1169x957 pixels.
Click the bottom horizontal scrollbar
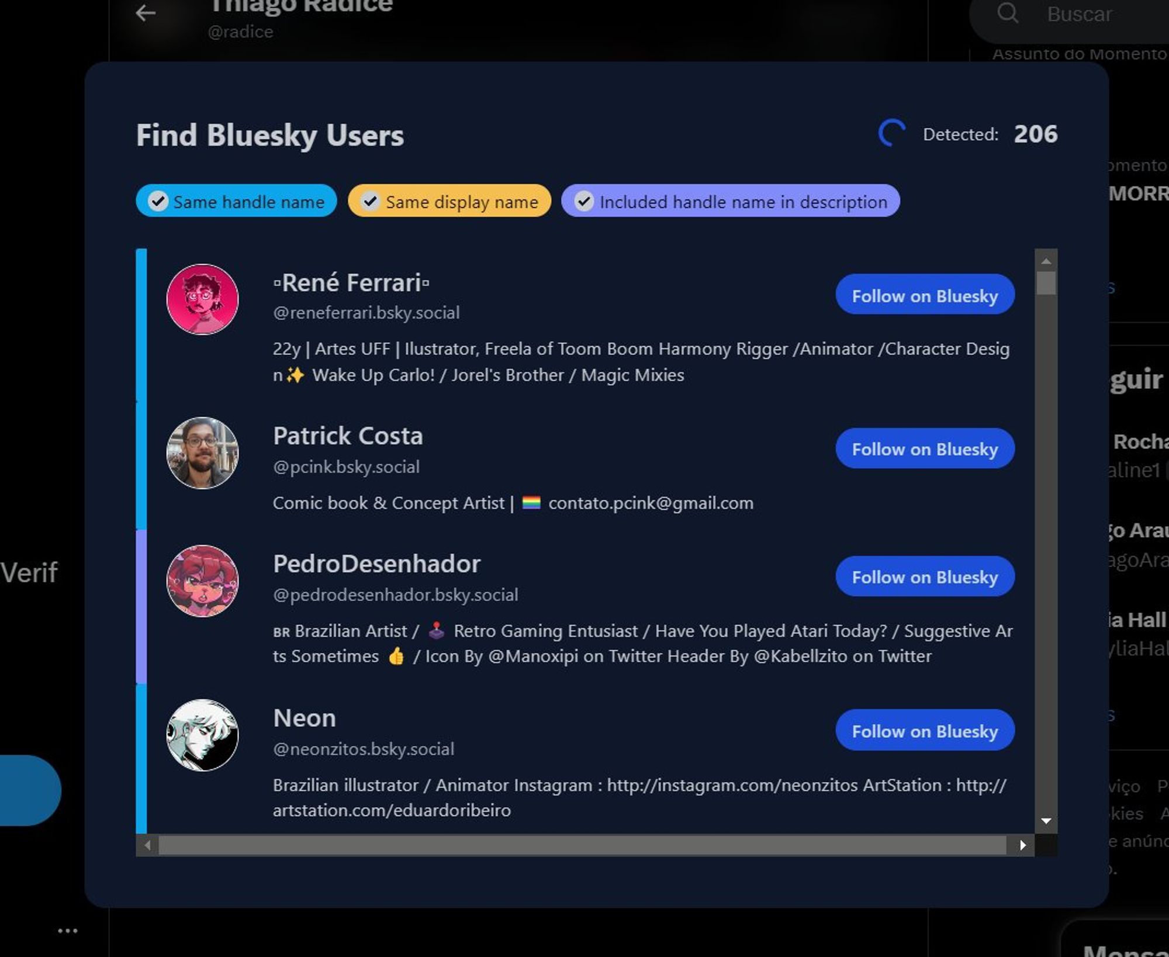click(584, 845)
